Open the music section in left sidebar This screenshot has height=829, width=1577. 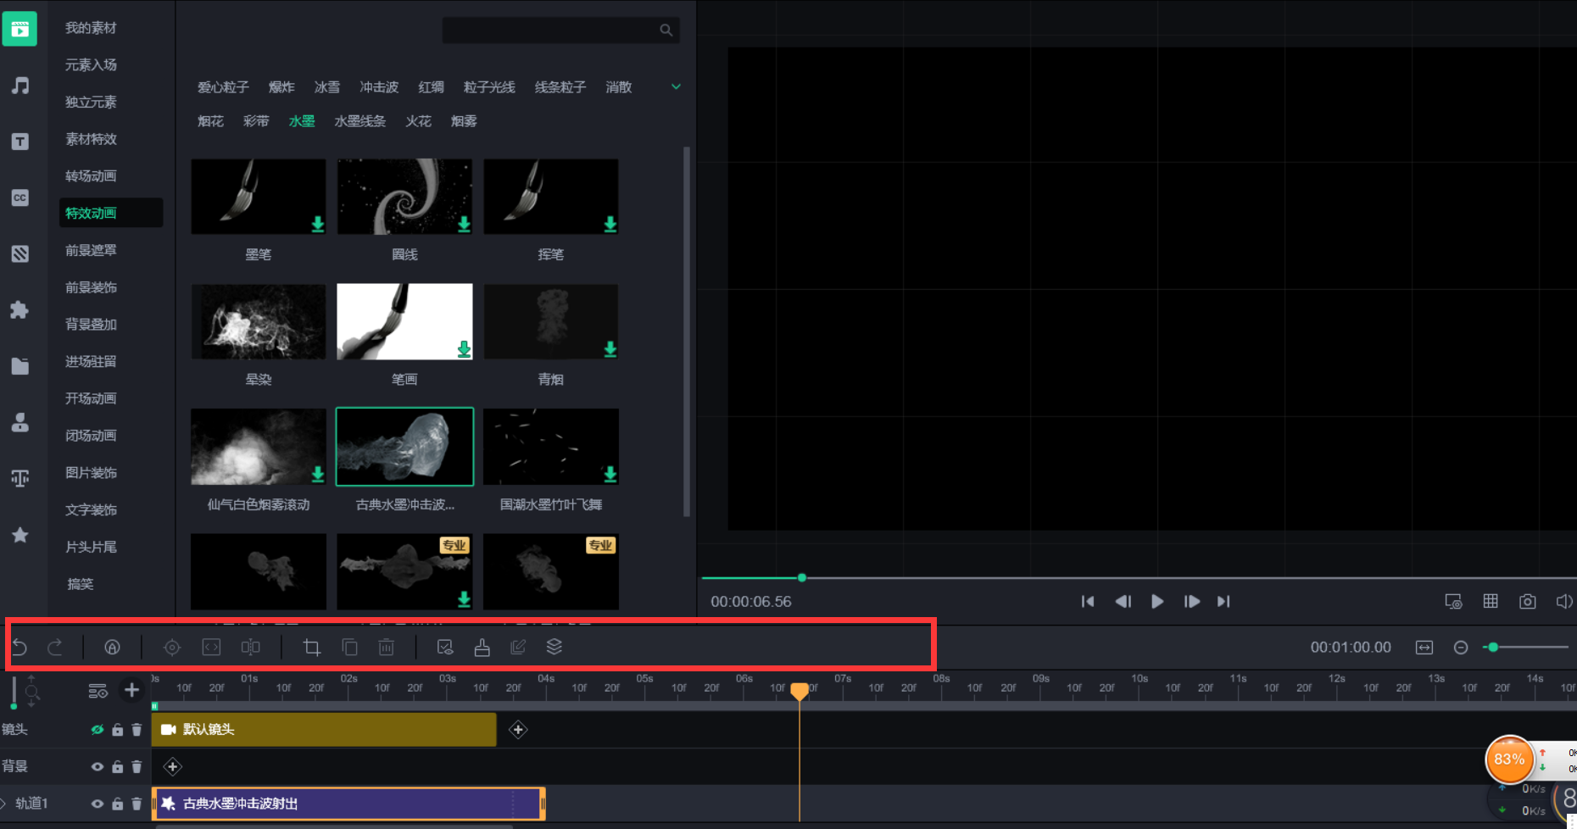pyautogui.click(x=20, y=86)
